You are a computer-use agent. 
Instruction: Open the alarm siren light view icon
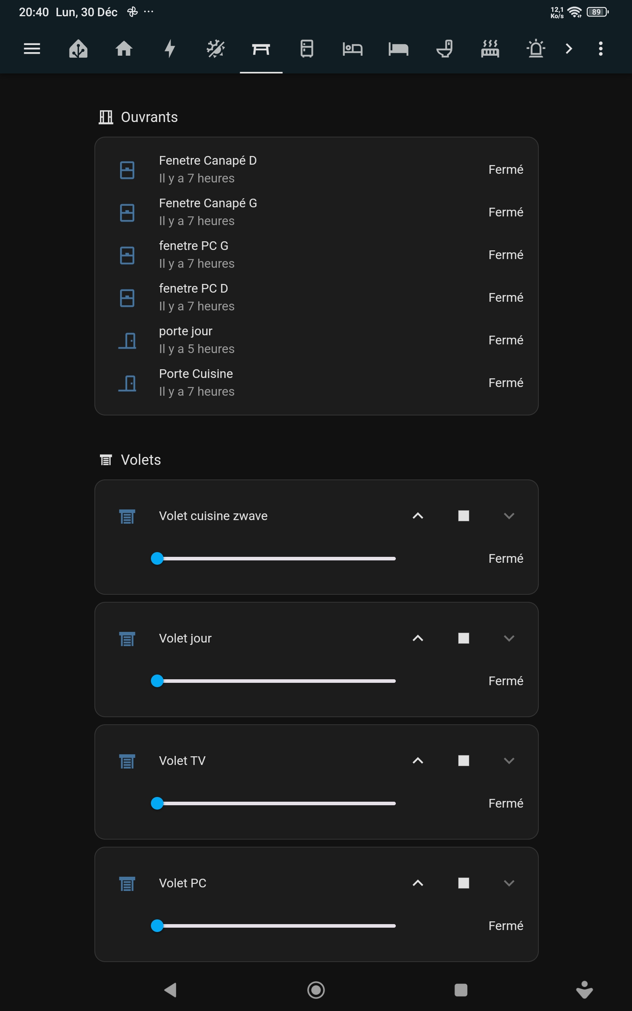(536, 49)
